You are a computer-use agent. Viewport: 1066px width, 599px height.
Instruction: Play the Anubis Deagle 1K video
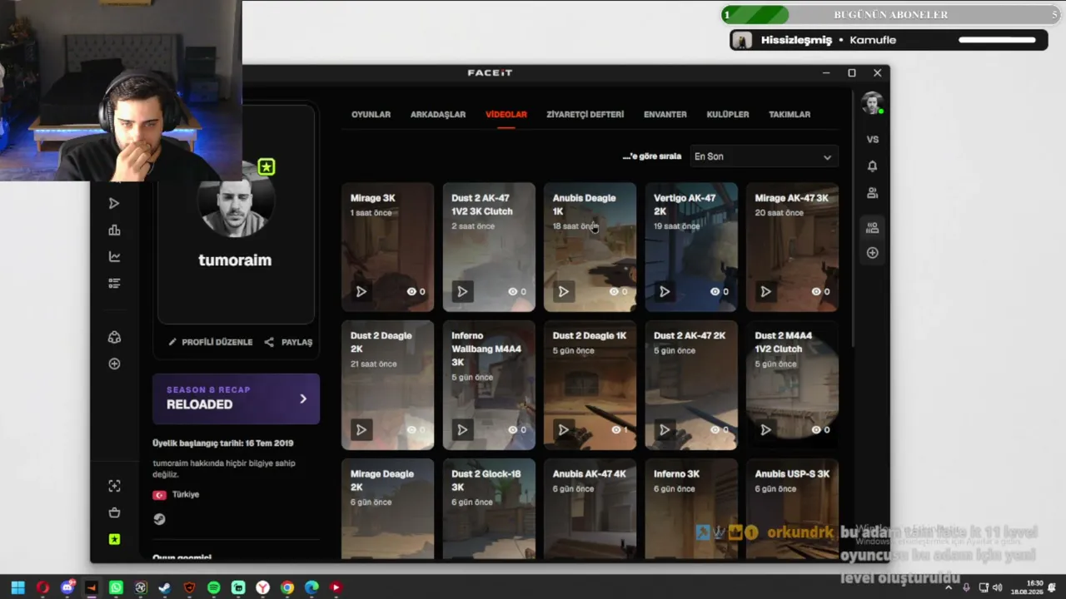point(563,292)
